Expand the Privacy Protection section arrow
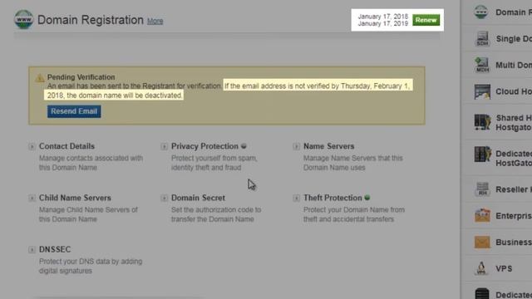This screenshot has width=532, height=299. [x=165, y=147]
